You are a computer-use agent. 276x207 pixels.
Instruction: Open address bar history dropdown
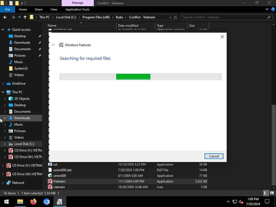[x=170, y=17]
